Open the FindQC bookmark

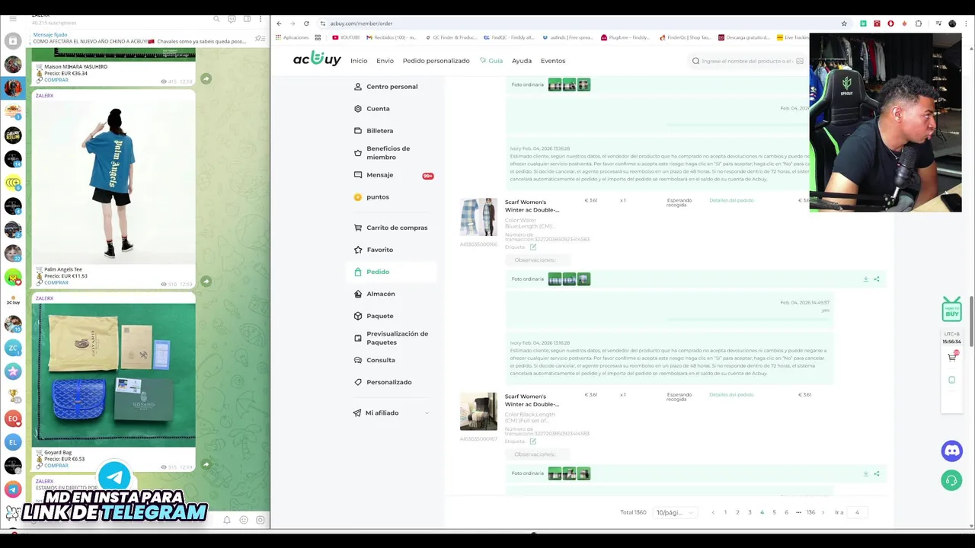(x=509, y=37)
